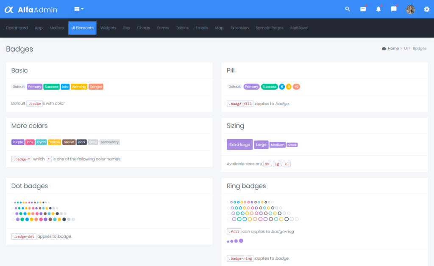Image resolution: width=434 pixels, height=266 pixels.
Task: Open the Extension menu item
Action: [x=239, y=27]
